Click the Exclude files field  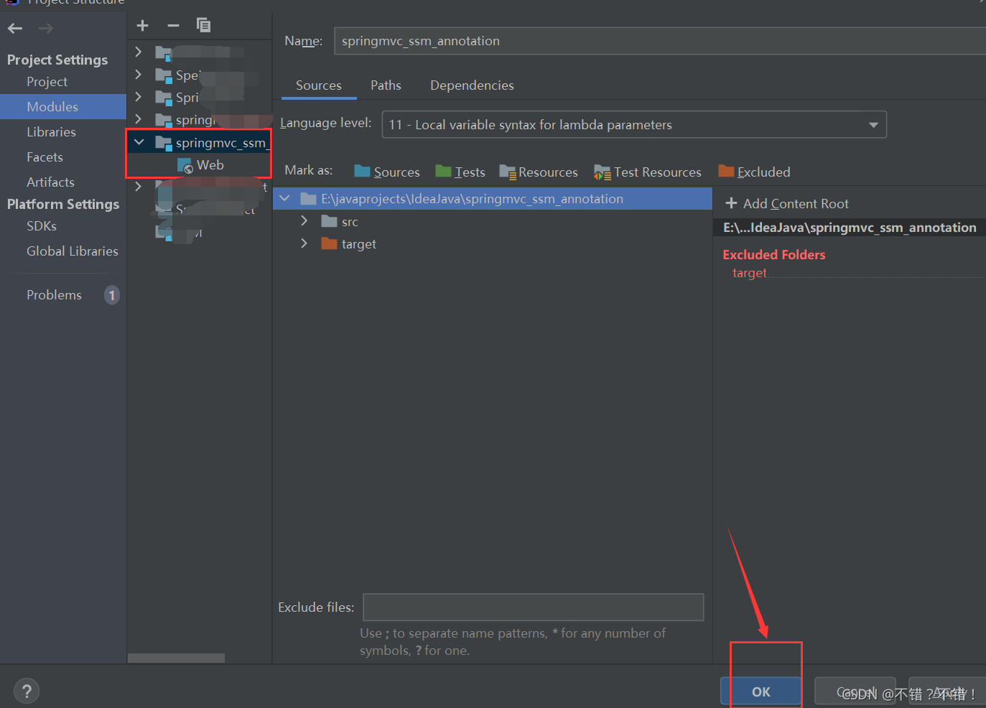click(x=533, y=607)
